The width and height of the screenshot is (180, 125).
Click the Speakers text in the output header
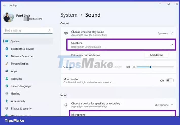pyautogui.click(x=163, y=33)
